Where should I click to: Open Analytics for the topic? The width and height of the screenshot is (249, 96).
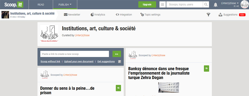tap(98, 15)
